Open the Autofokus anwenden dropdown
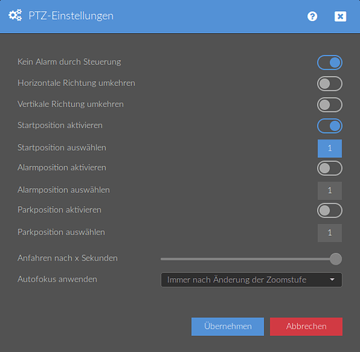360x352 pixels. tap(252, 279)
